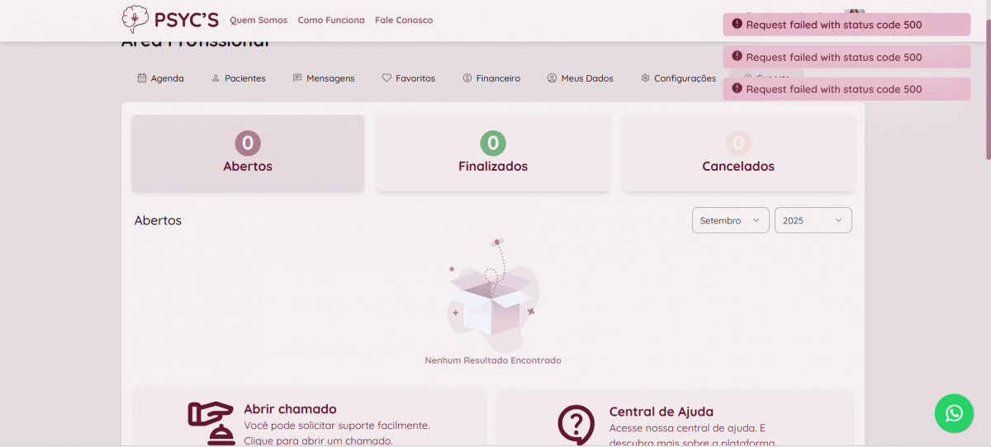Click the Agenda calendar icon
This screenshot has width=991, height=447.
point(142,78)
